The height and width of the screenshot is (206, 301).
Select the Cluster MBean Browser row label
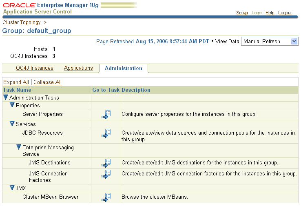[x=50, y=197]
